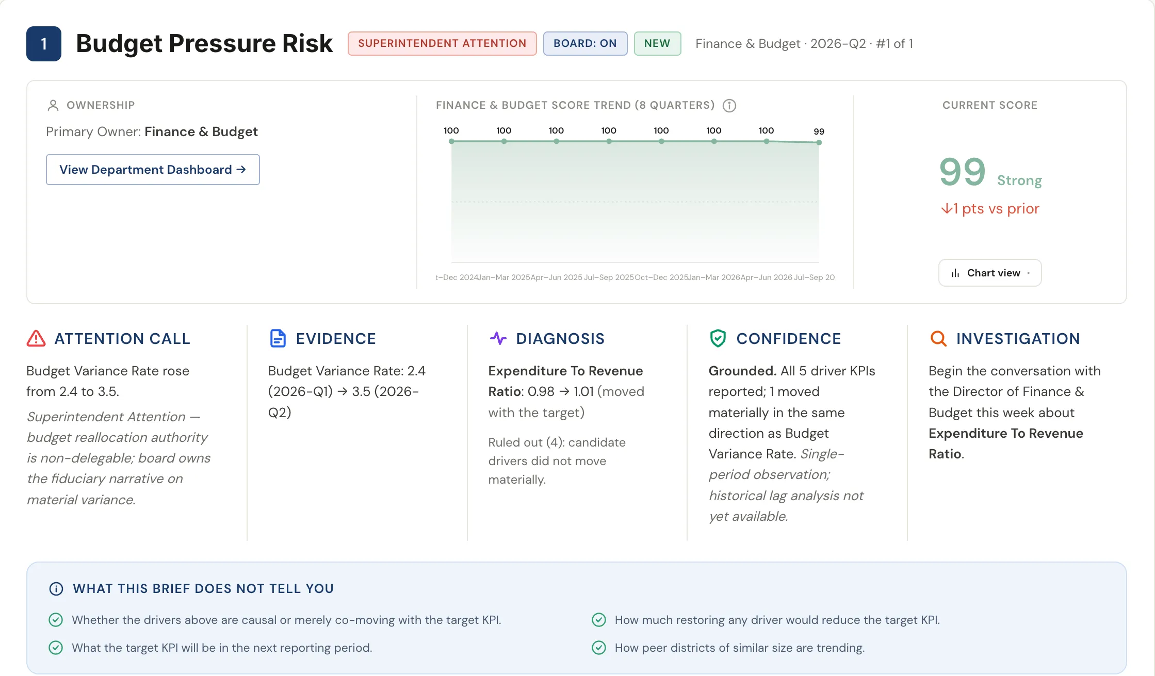This screenshot has height=676, width=1155.
Task: Open the Chart view dropdown
Action: (x=989, y=273)
